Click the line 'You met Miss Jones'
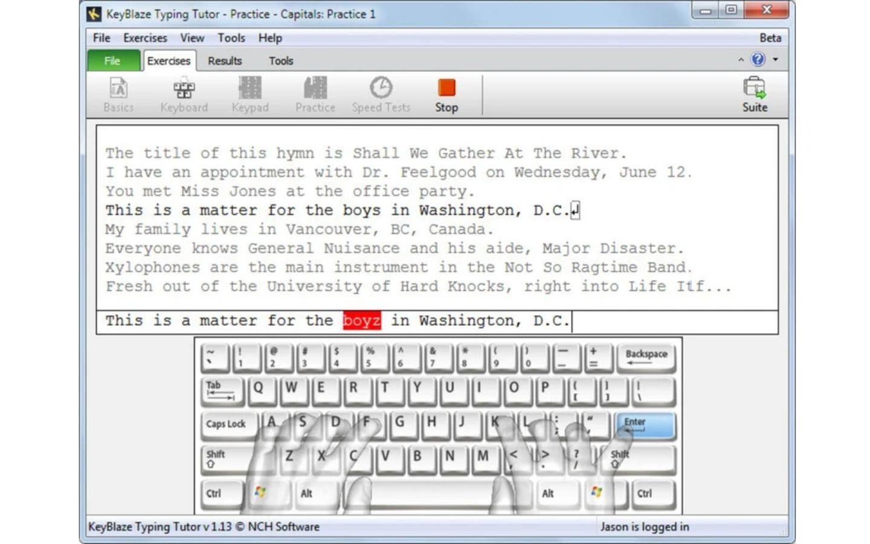The width and height of the screenshot is (870, 544). tap(290, 192)
